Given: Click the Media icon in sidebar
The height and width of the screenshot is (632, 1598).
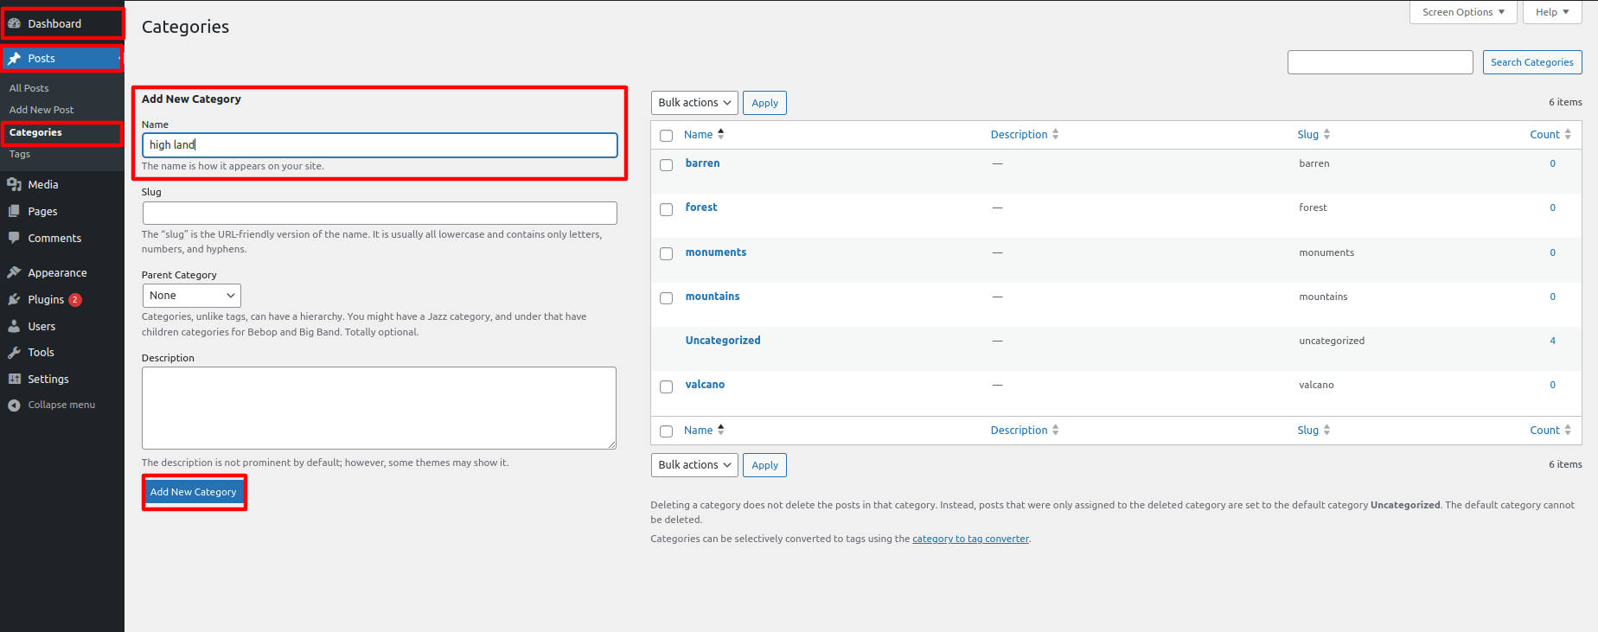Looking at the screenshot, I should (x=14, y=184).
